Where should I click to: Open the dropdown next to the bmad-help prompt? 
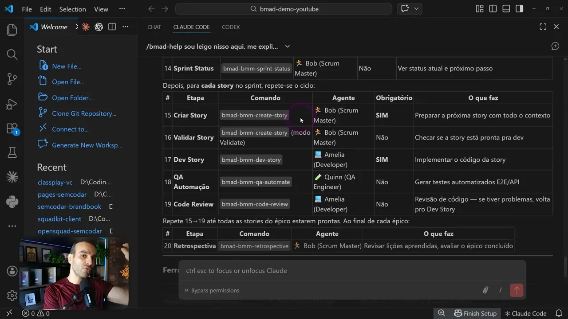click(287, 46)
